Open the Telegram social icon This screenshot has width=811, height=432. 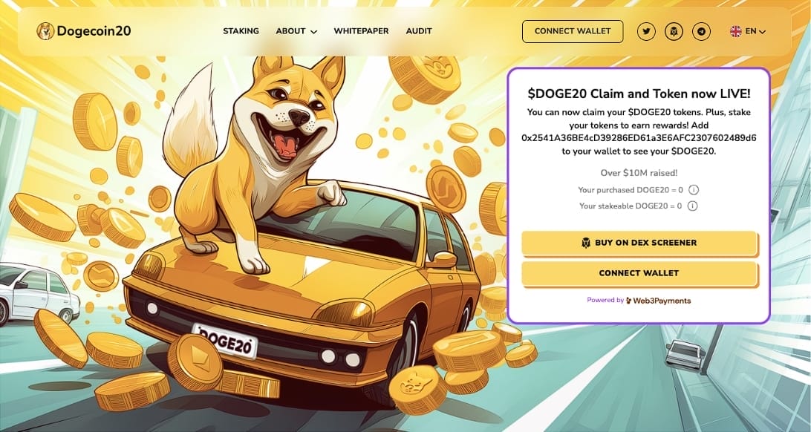coord(701,31)
